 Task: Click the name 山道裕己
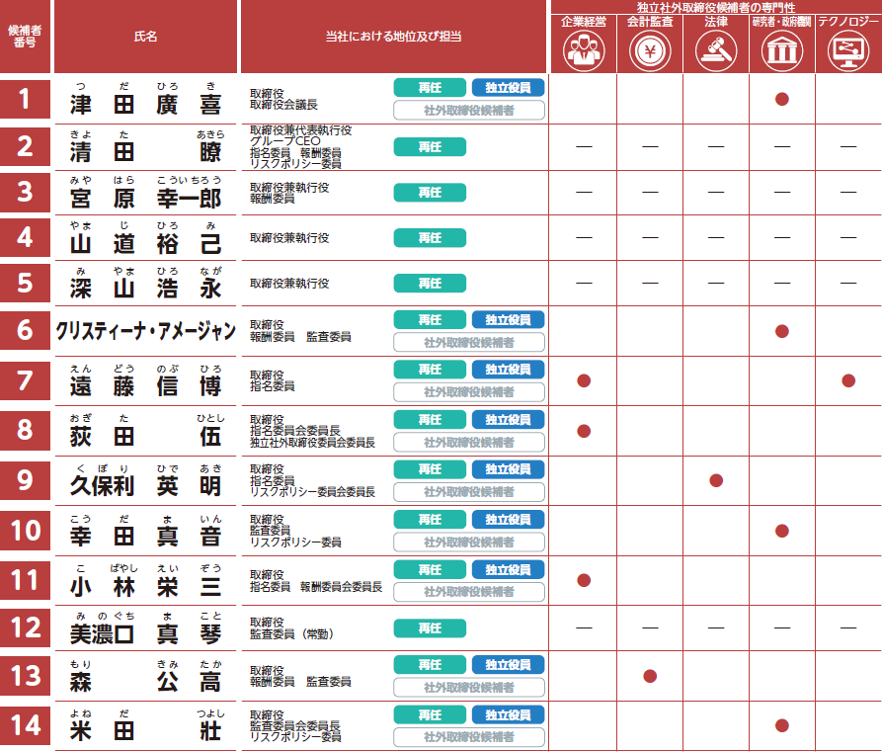pyautogui.click(x=146, y=244)
